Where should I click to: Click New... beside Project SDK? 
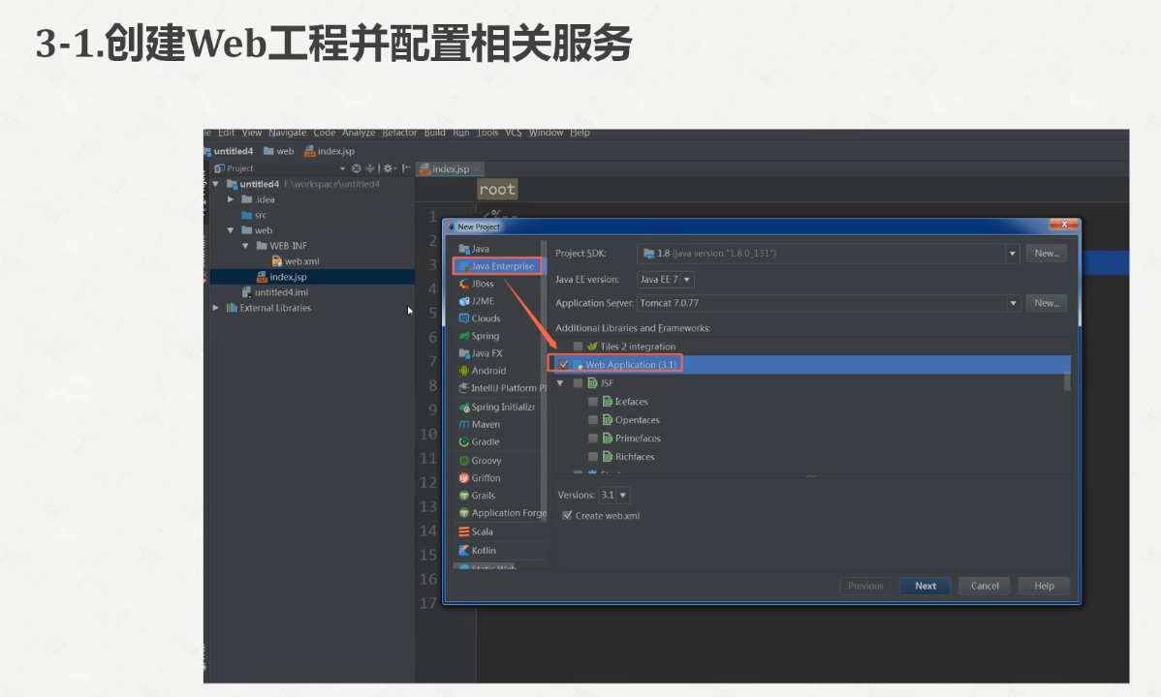(x=1047, y=253)
